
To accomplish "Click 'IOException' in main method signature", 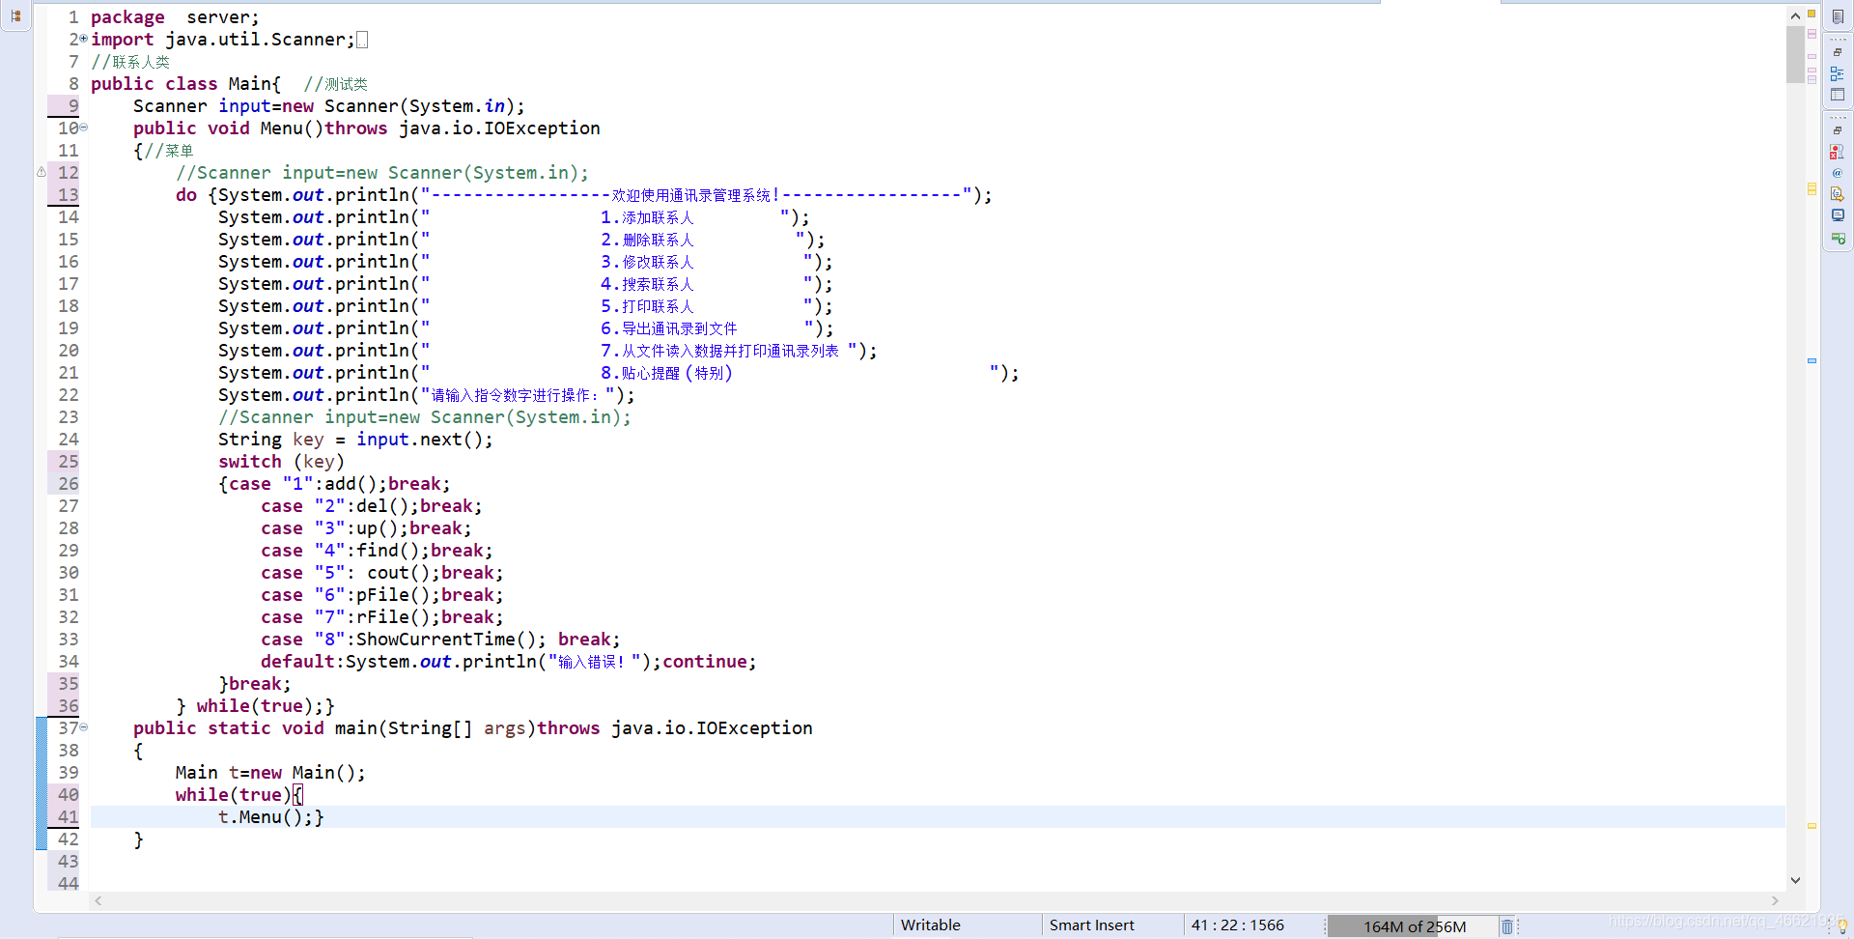I will pos(754,728).
